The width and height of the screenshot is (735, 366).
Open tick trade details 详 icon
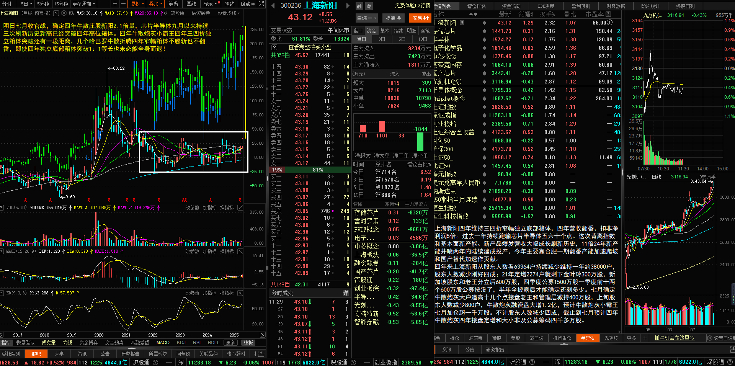(x=346, y=293)
